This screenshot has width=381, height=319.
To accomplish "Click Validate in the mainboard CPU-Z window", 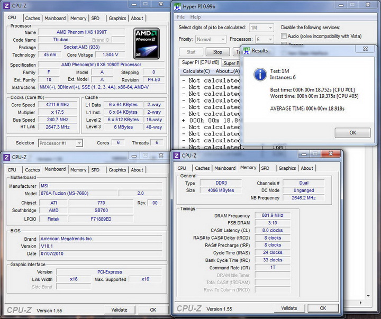I will (x=119, y=310).
